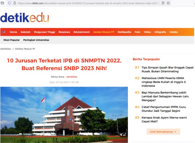Open article about Tips Simpan Ijazah

pos(167,69)
